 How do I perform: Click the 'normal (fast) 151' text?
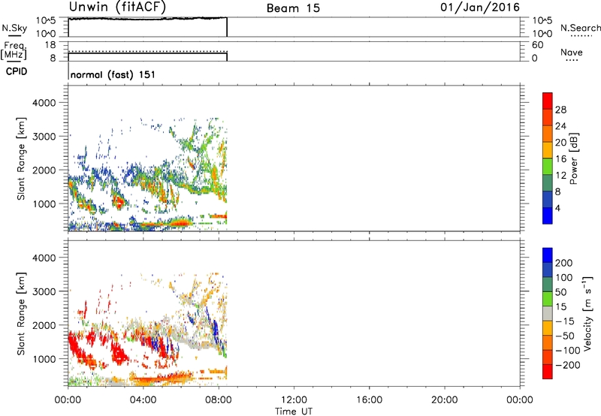coord(113,74)
